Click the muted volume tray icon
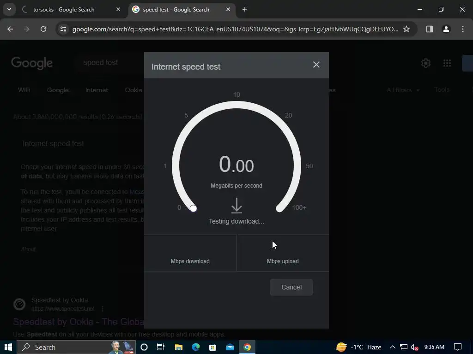 (415, 347)
